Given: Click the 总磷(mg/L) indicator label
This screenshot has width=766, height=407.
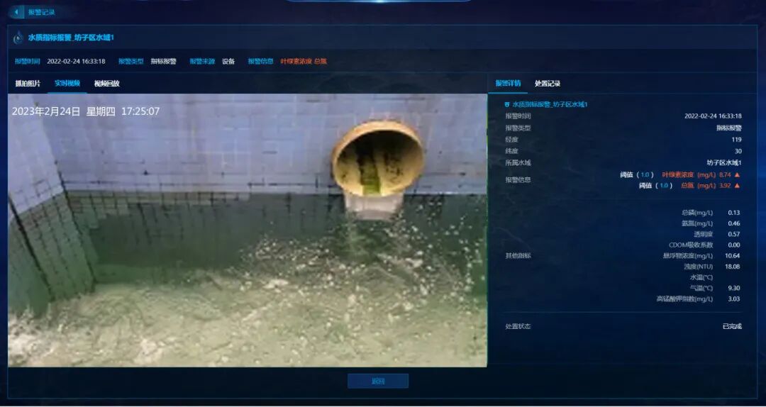Looking at the screenshot, I should pyautogui.click(x=697, y=213).
